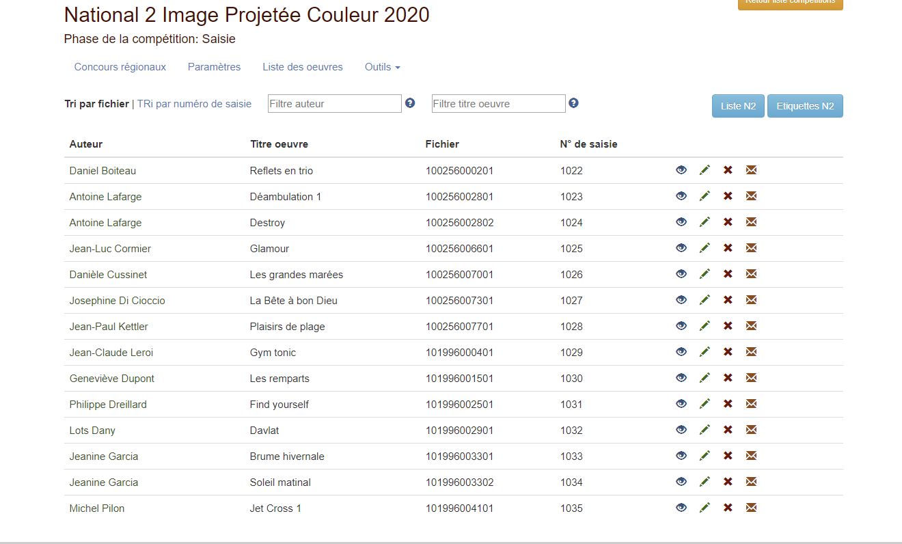This screenshot has width=902, height=544.
Task: Send email for Destroy entry
Action: (x=751, y=222)
